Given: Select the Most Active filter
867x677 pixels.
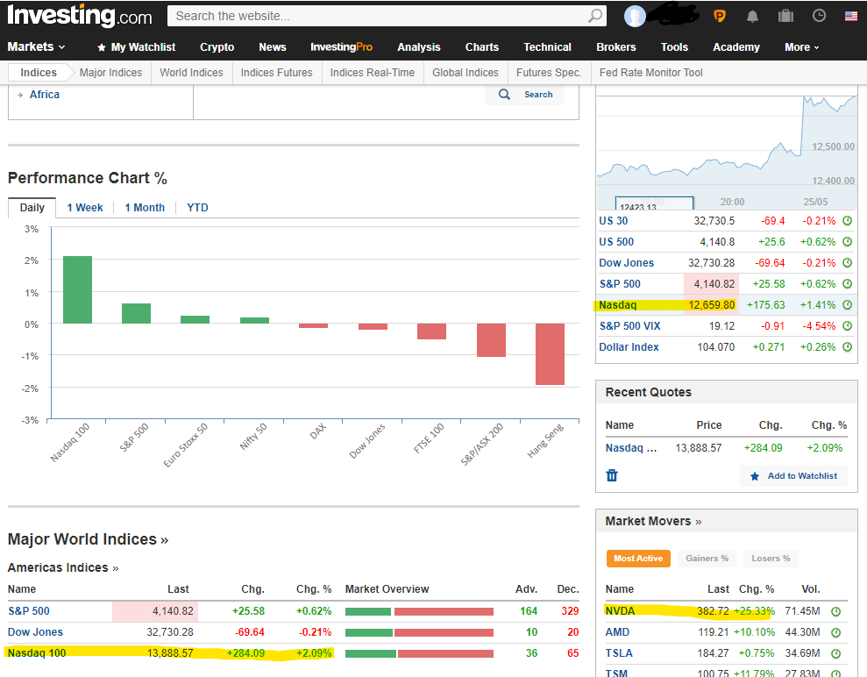Looking at the screenshot, I should pyautogui.click(x=638, y=559).
